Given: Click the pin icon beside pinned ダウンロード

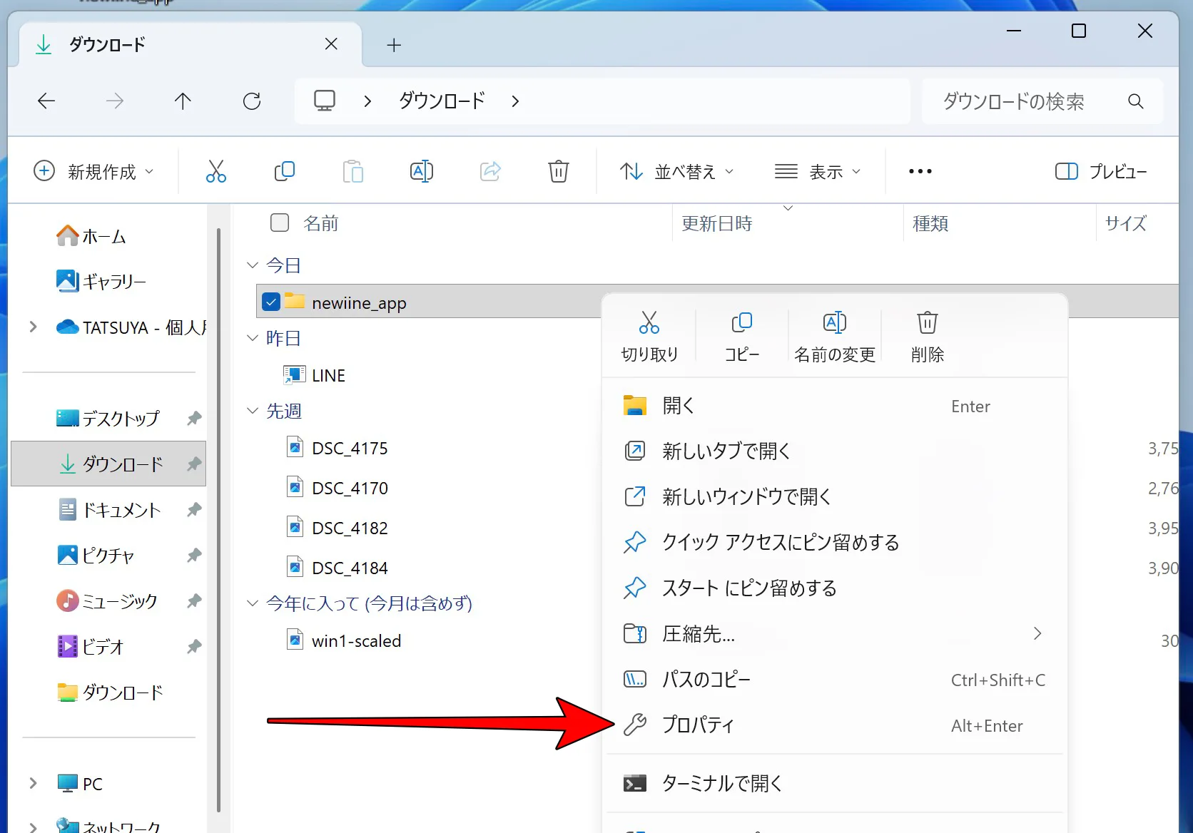Looking at the screenshot, I should [x=194, y=464].
